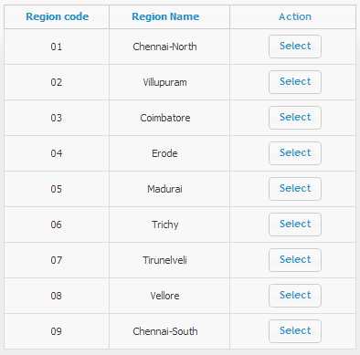360x355 pixels.
Task: Click Select button for Chennai-North
Action: pos(295,47)
